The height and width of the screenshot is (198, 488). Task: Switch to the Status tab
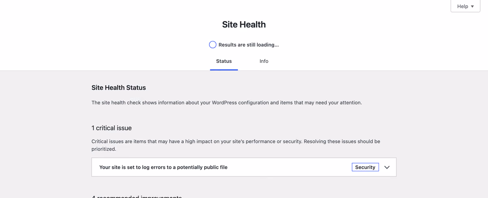[224, 61]
